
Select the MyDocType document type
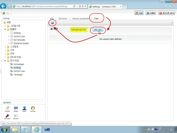(x=19, y=71)
